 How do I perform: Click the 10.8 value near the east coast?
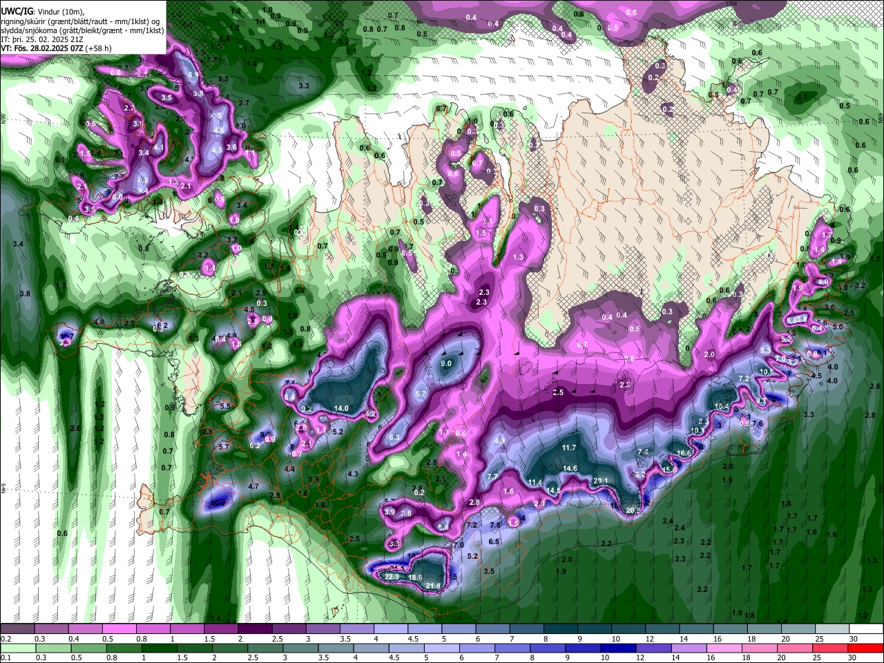point(766,372)
